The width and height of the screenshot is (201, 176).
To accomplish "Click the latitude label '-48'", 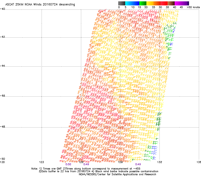I will click(x=2, y=126).
